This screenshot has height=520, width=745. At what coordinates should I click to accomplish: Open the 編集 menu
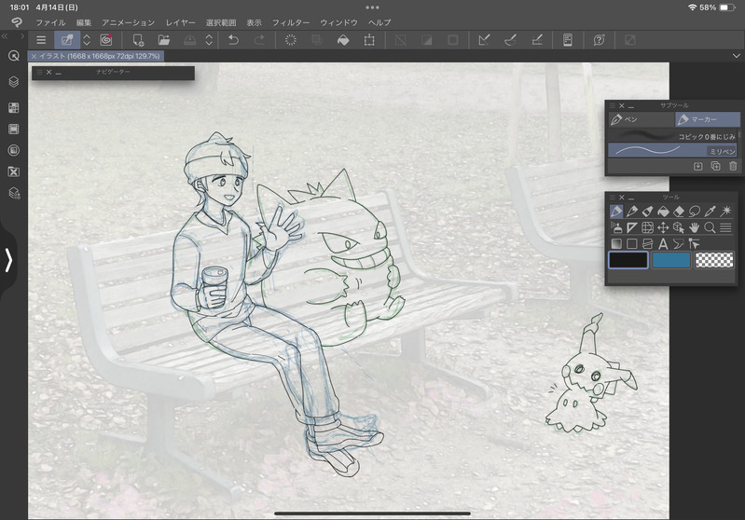(84, 22)
